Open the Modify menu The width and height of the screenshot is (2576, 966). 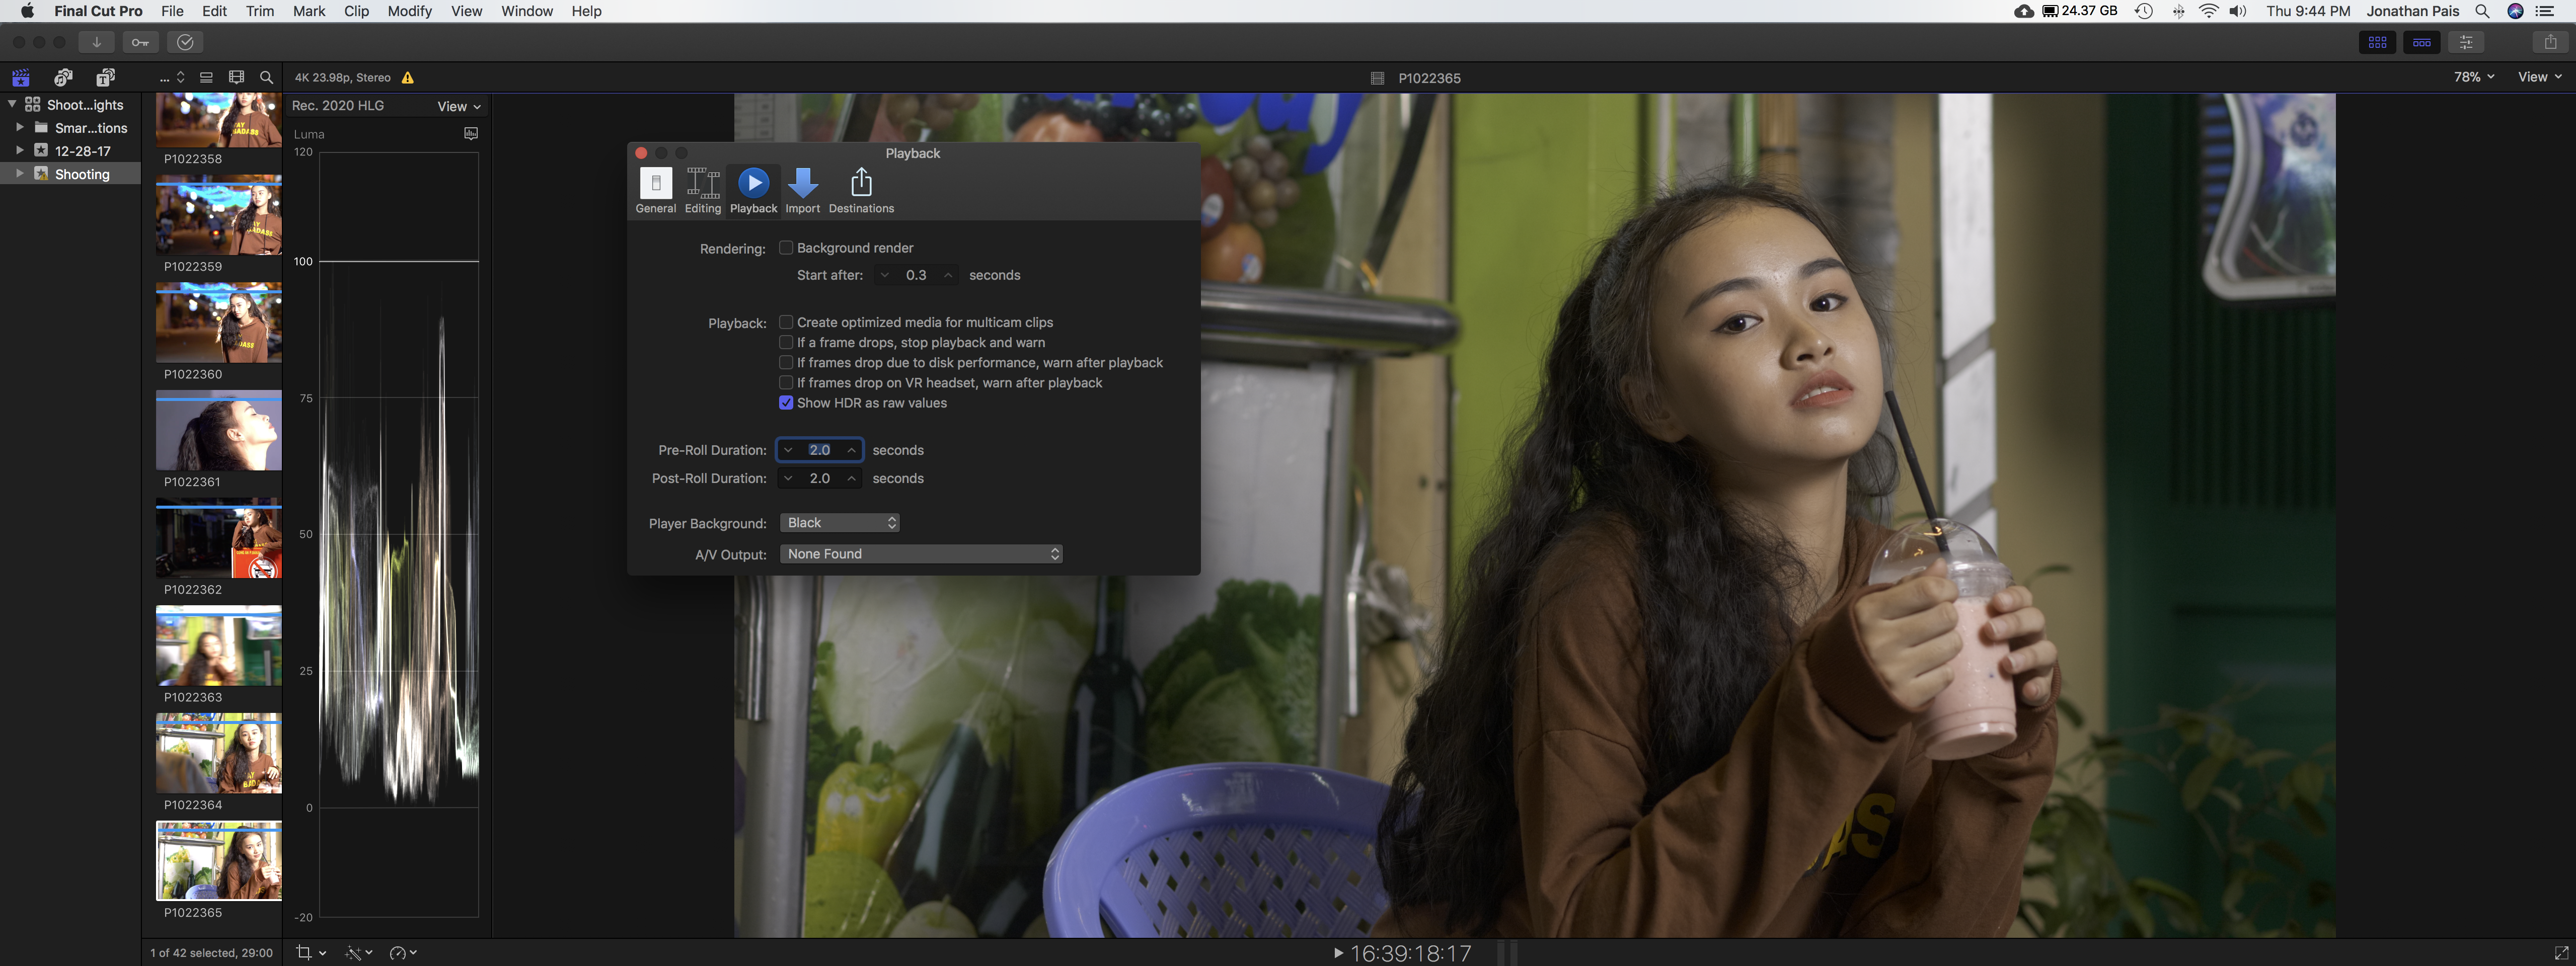point(409,11)
